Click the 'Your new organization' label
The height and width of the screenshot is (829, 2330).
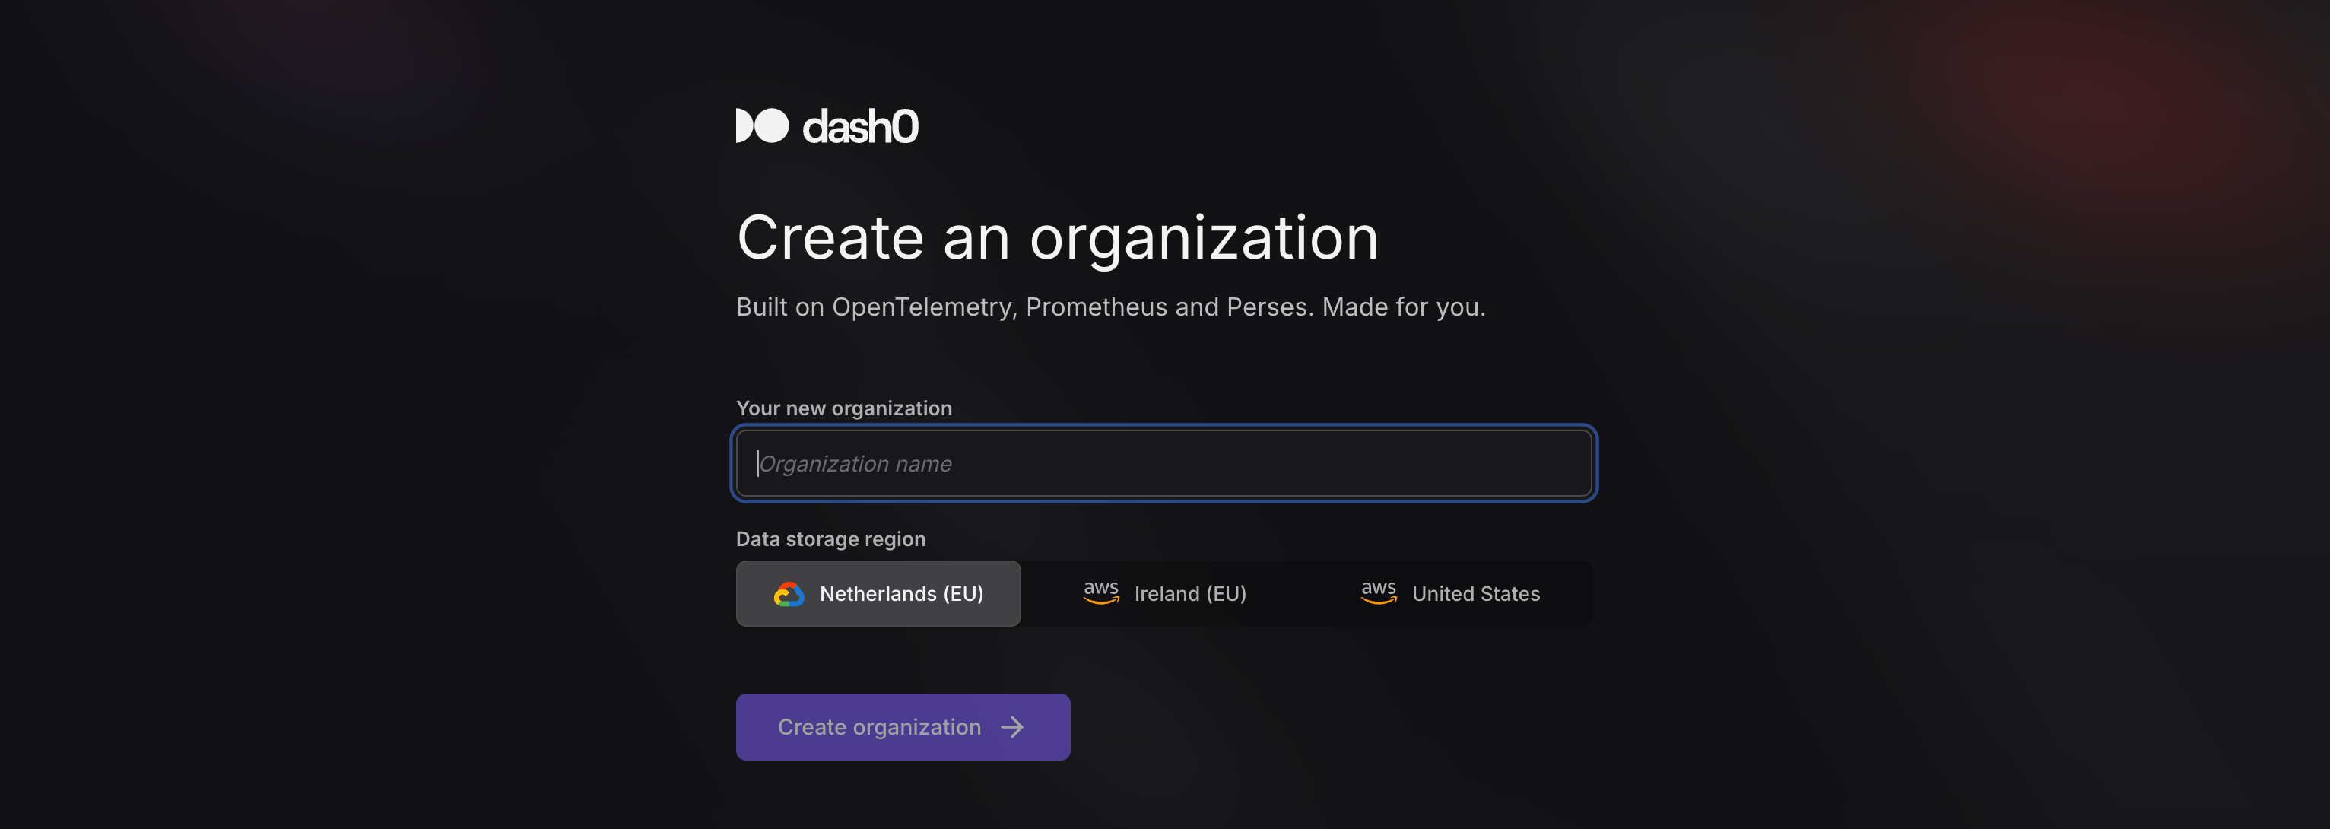tap(844, 408)
